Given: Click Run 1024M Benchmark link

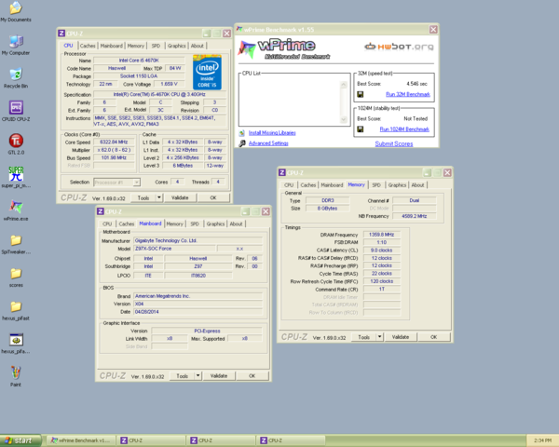Looking at the screenshot, I should tap(404, 129).
